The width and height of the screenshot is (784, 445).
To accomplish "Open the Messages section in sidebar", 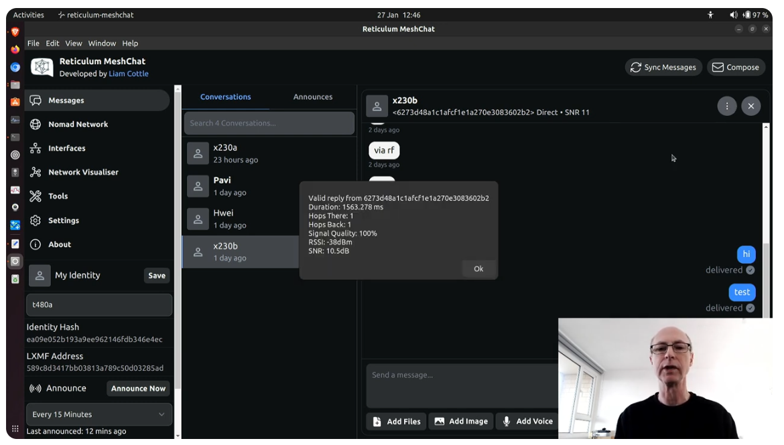I will [97, 100].
